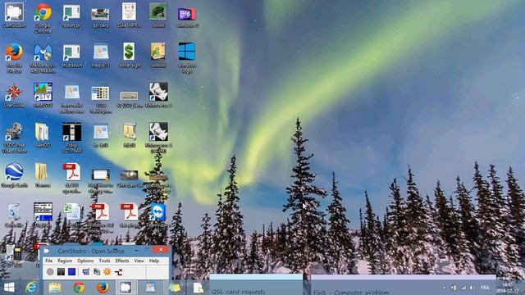525x295 pixels.
Task: Select the VSDC Free Video Editor shortcut
Action: point(14,138)
